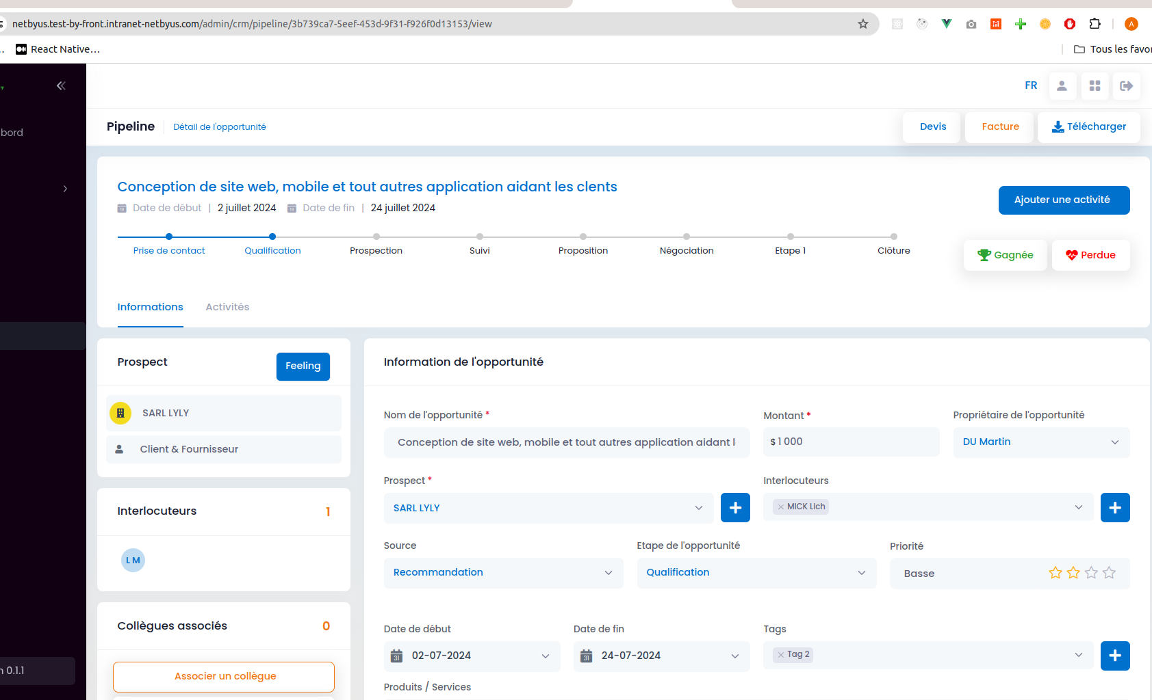The width and height of the screenshot is (1152, 700).
Task: Add a new prospect with plus button
Action: click(735, 507)
